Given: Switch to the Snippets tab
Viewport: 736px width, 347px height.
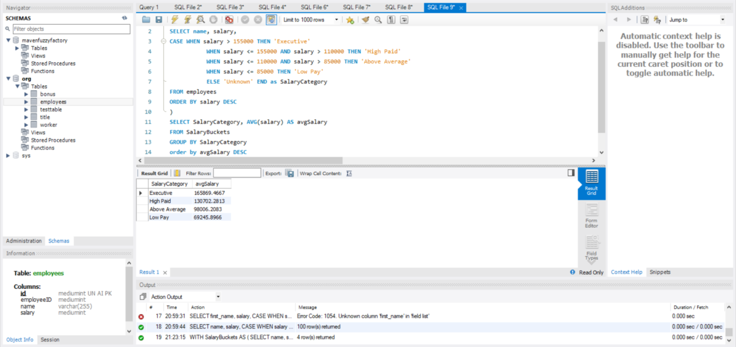Looking at the screenshot, I should click(x=660, y=272).
